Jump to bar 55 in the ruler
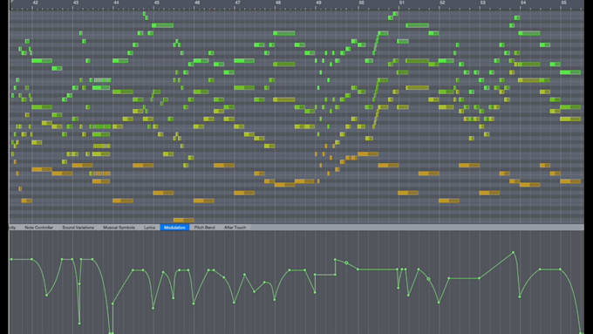The height and width of the screenshot is (334, 593). (564, 3)
